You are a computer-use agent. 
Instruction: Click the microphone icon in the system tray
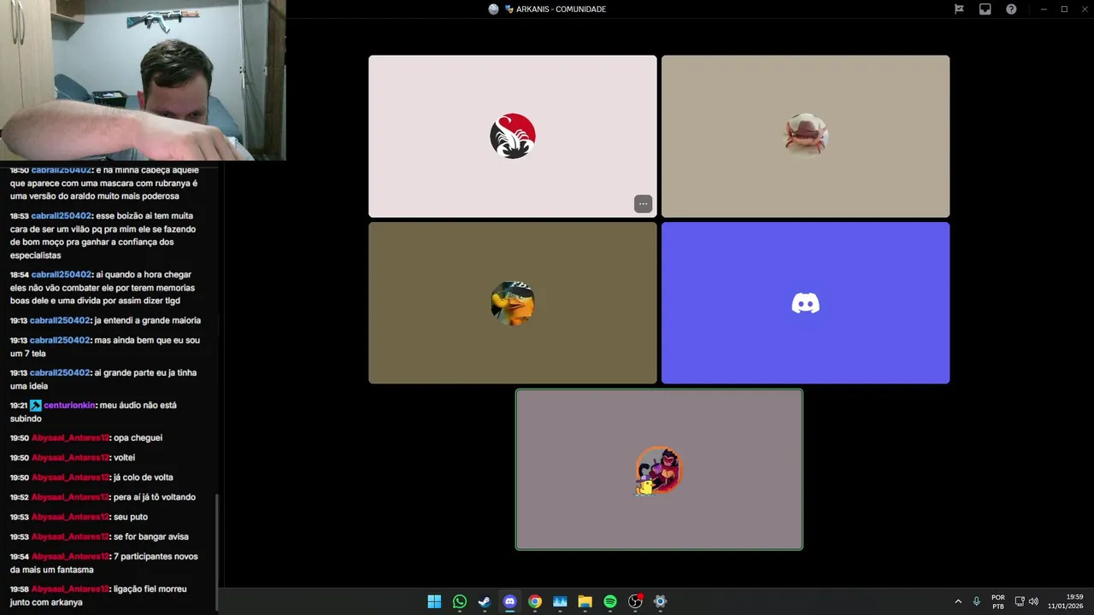pos(976,601)
